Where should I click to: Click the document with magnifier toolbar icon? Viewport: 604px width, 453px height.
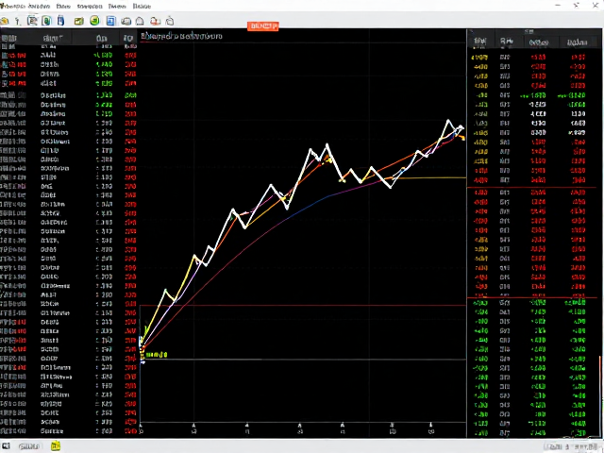click(x=32, y=21)
